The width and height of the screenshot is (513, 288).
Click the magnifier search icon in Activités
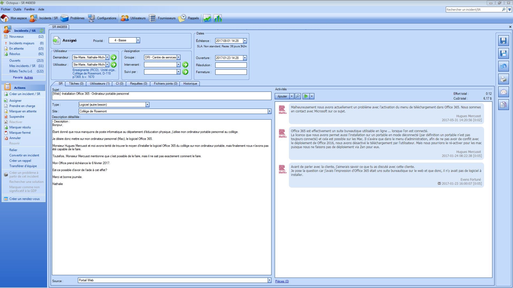pos(298,96)
